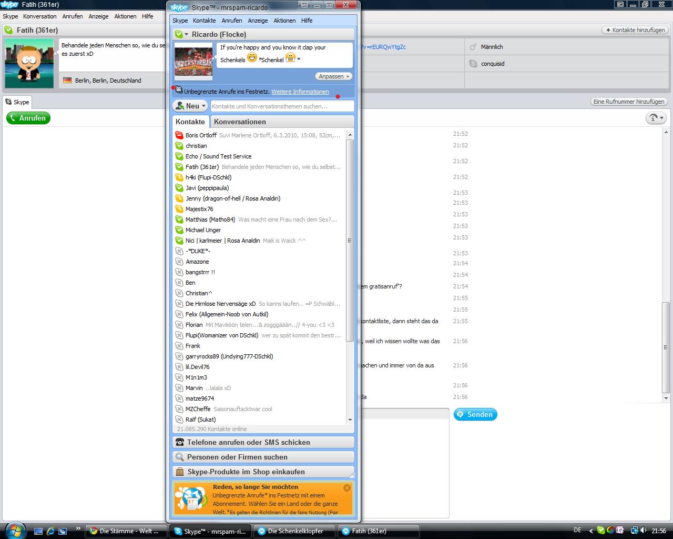Open the Aktionen menu in the front Skype window
The image size is (673, 539).
tap(284, 21)
